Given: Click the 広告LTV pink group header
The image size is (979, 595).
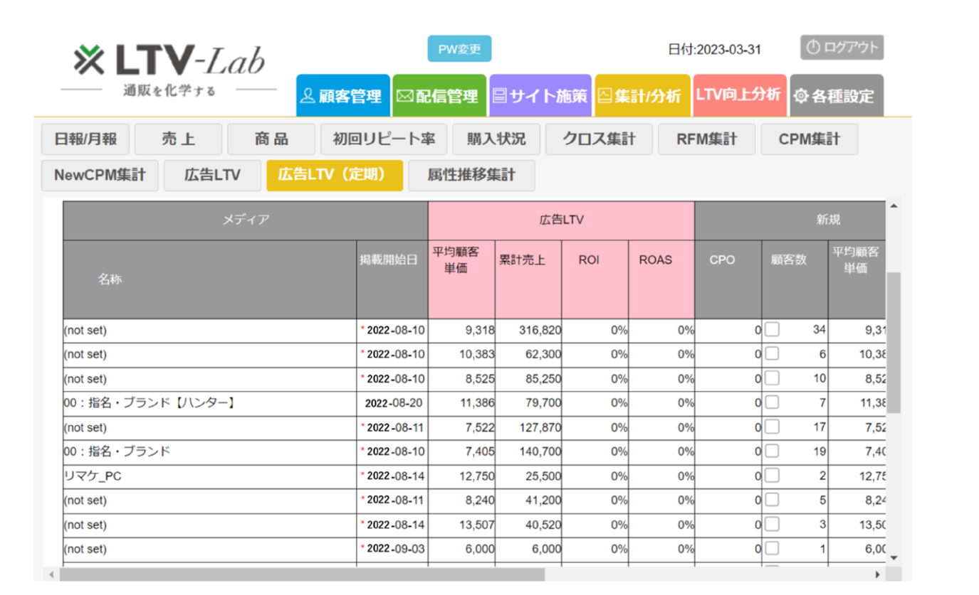Looking at the screenshot, I should pos(561,220).
